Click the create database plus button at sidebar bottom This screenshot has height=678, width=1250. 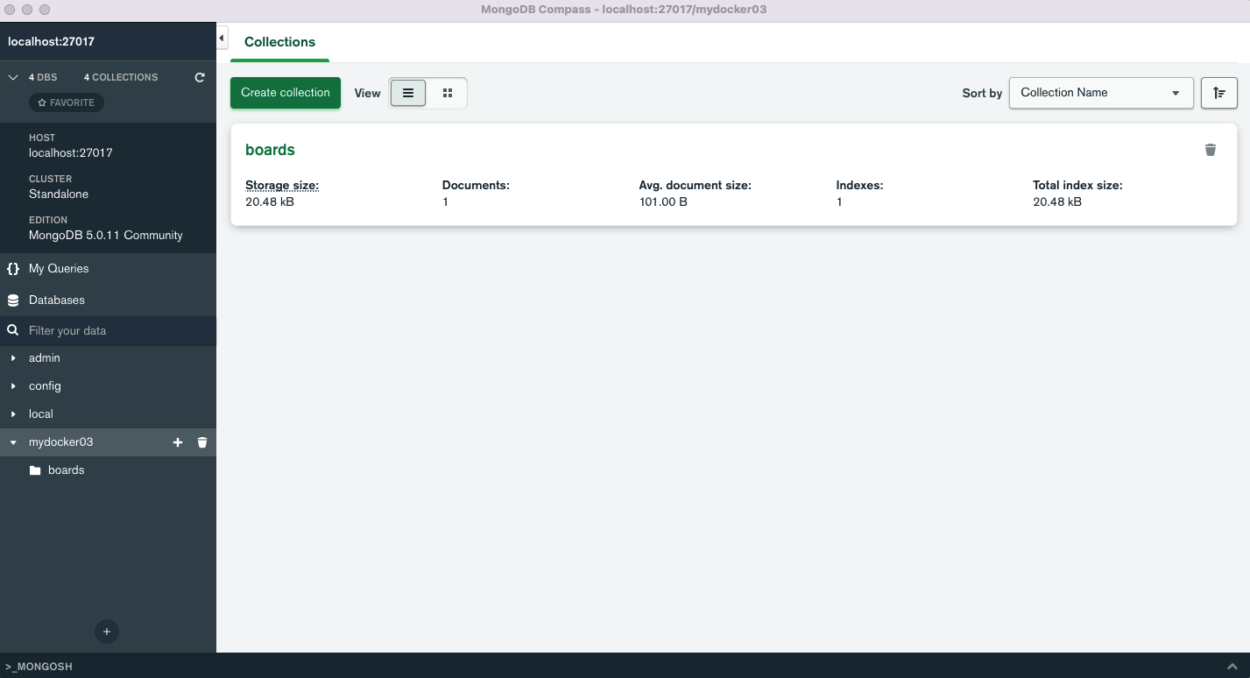pyautogui.click(x=107, y=631)
